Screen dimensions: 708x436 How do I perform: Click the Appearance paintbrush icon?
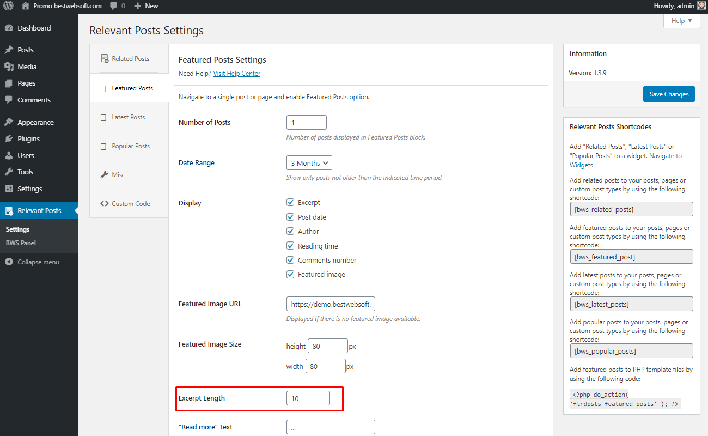click(9, 122)
